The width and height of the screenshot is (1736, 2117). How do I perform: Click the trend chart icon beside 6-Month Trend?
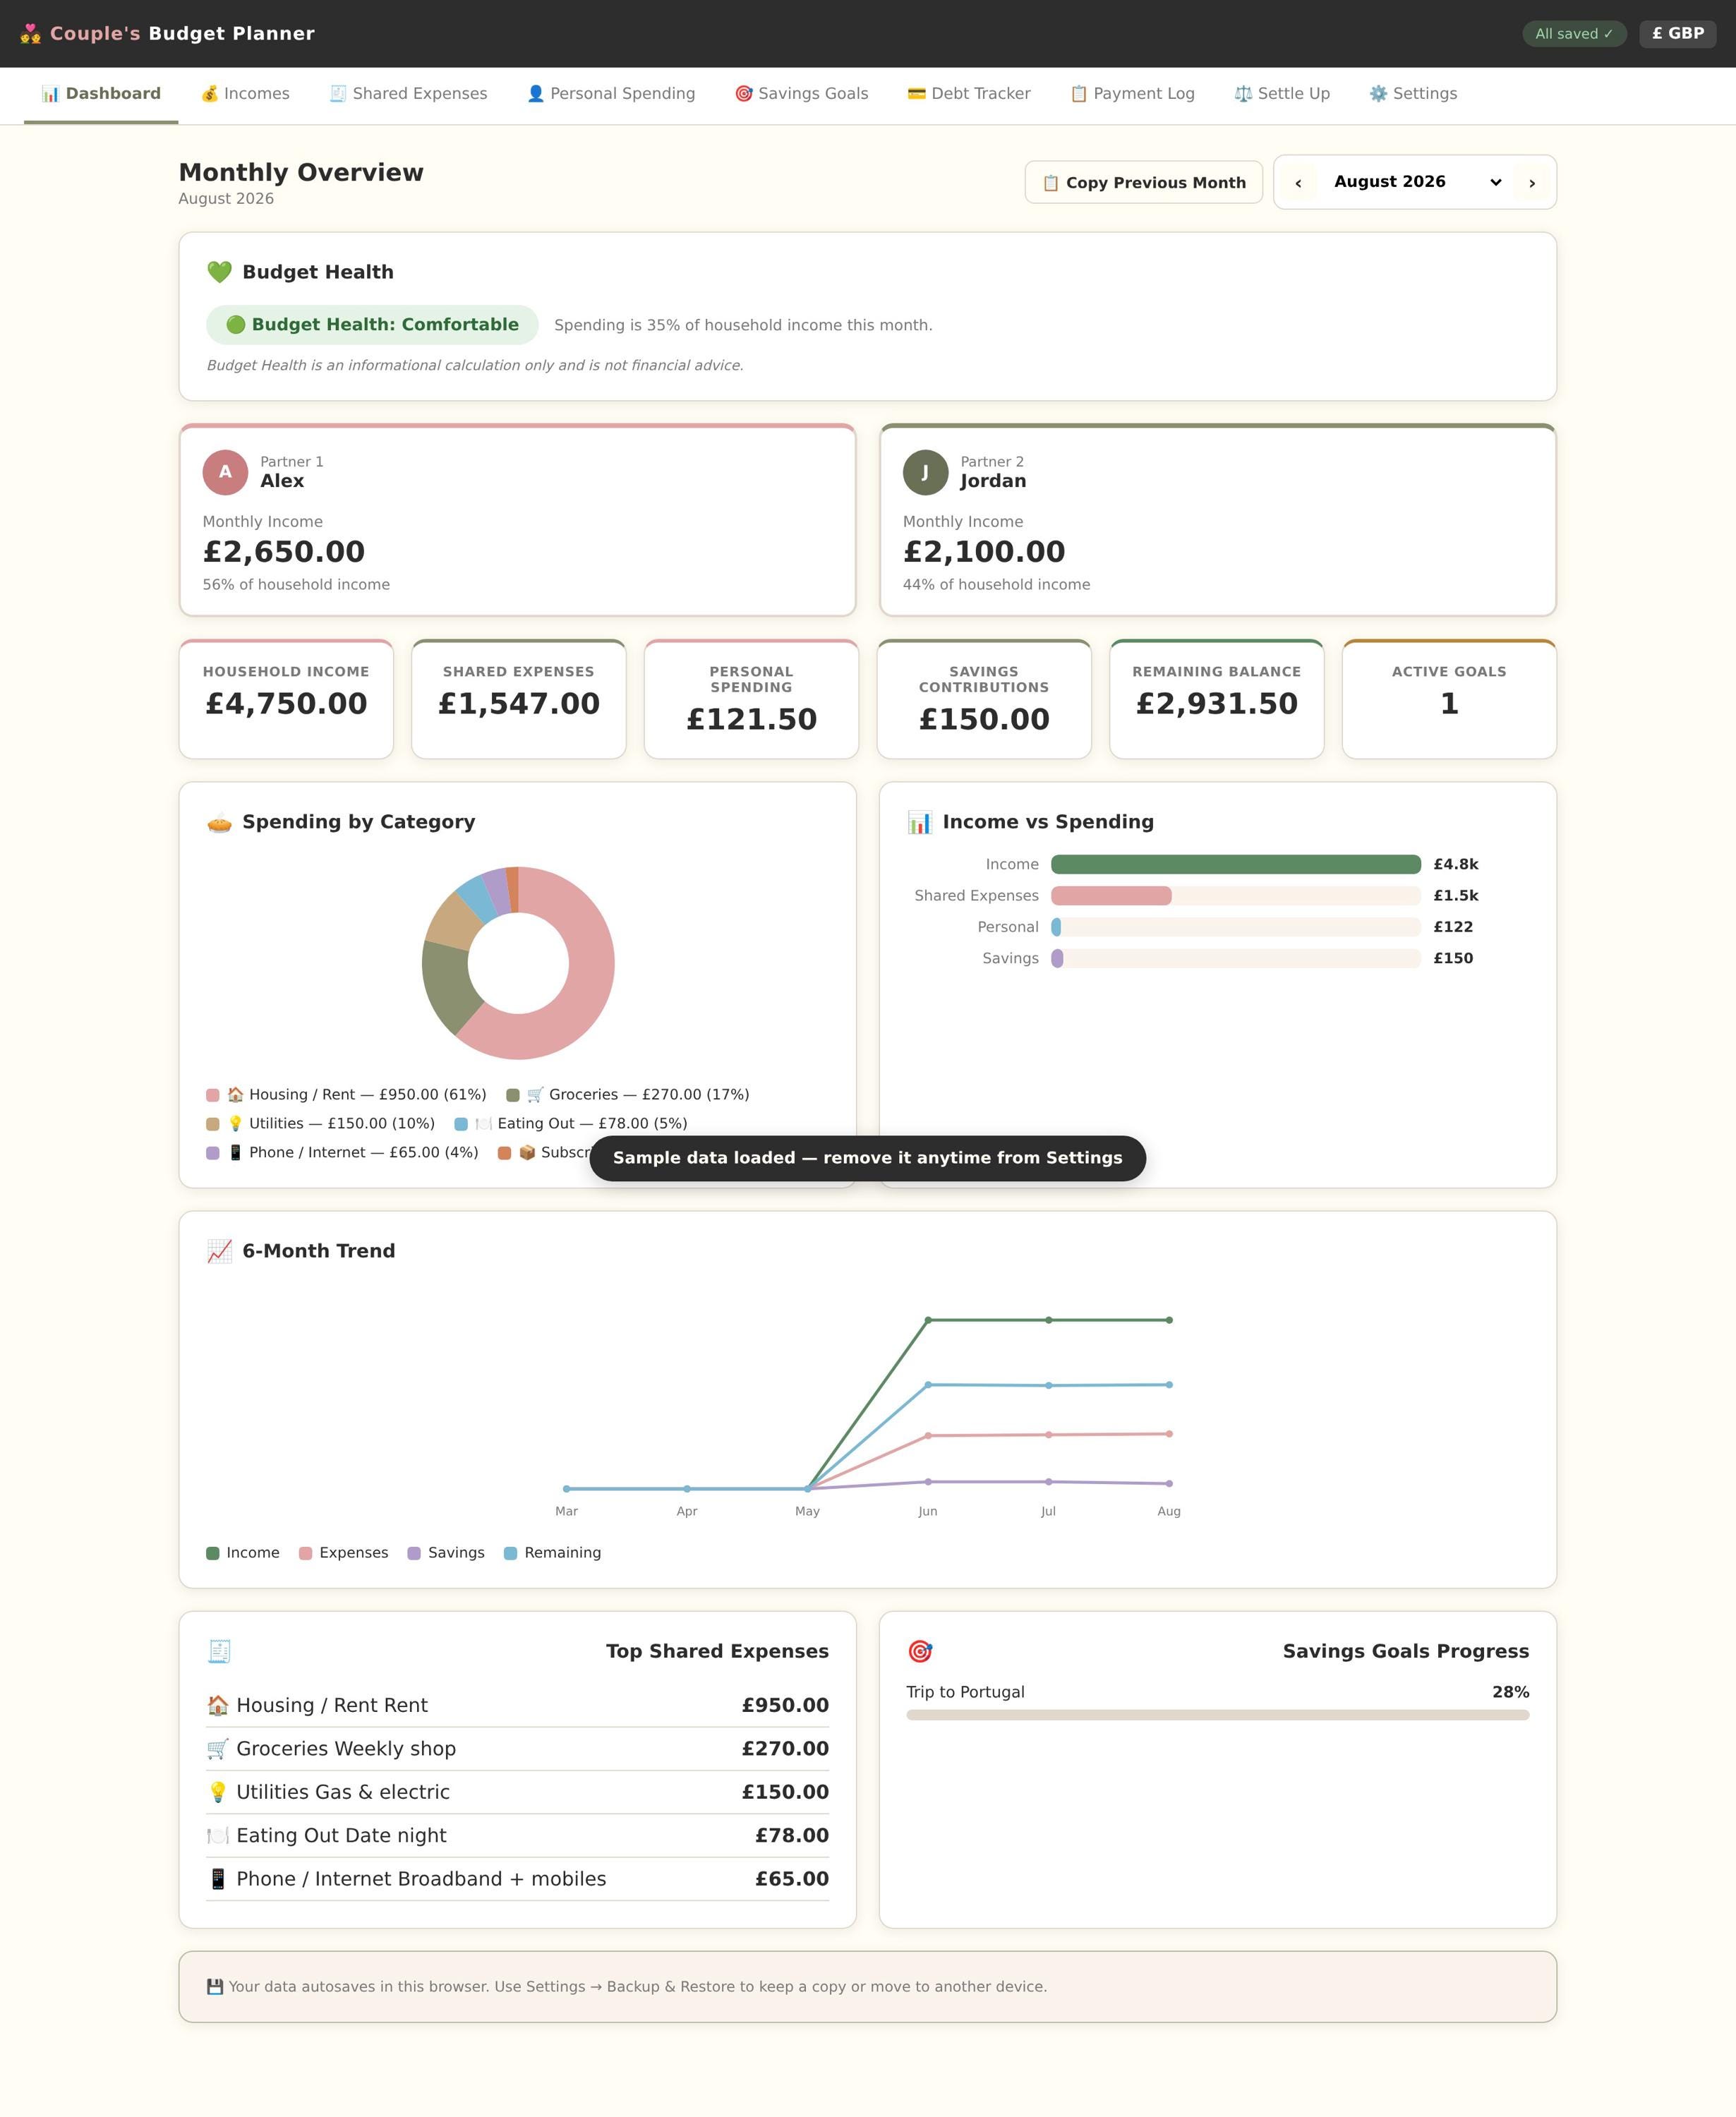click(x=219, y=1251)
